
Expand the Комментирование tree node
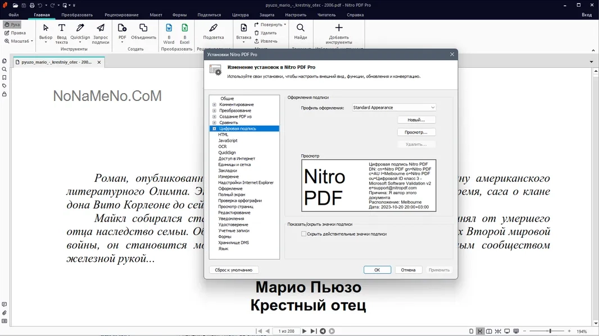[214, 105]
